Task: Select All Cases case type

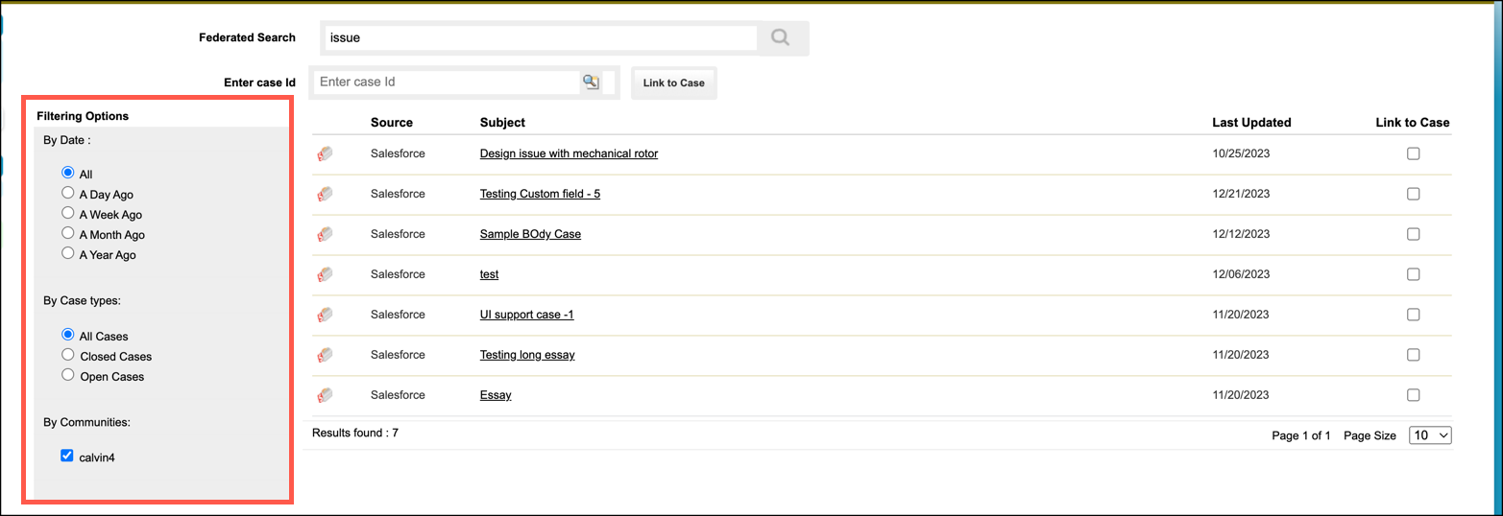Action: [67, 335]
